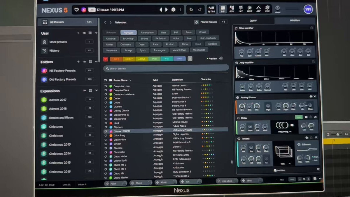This screenshot has height=197, width=350.
Task: Lock the Filter modifier section
Action: 311,28
